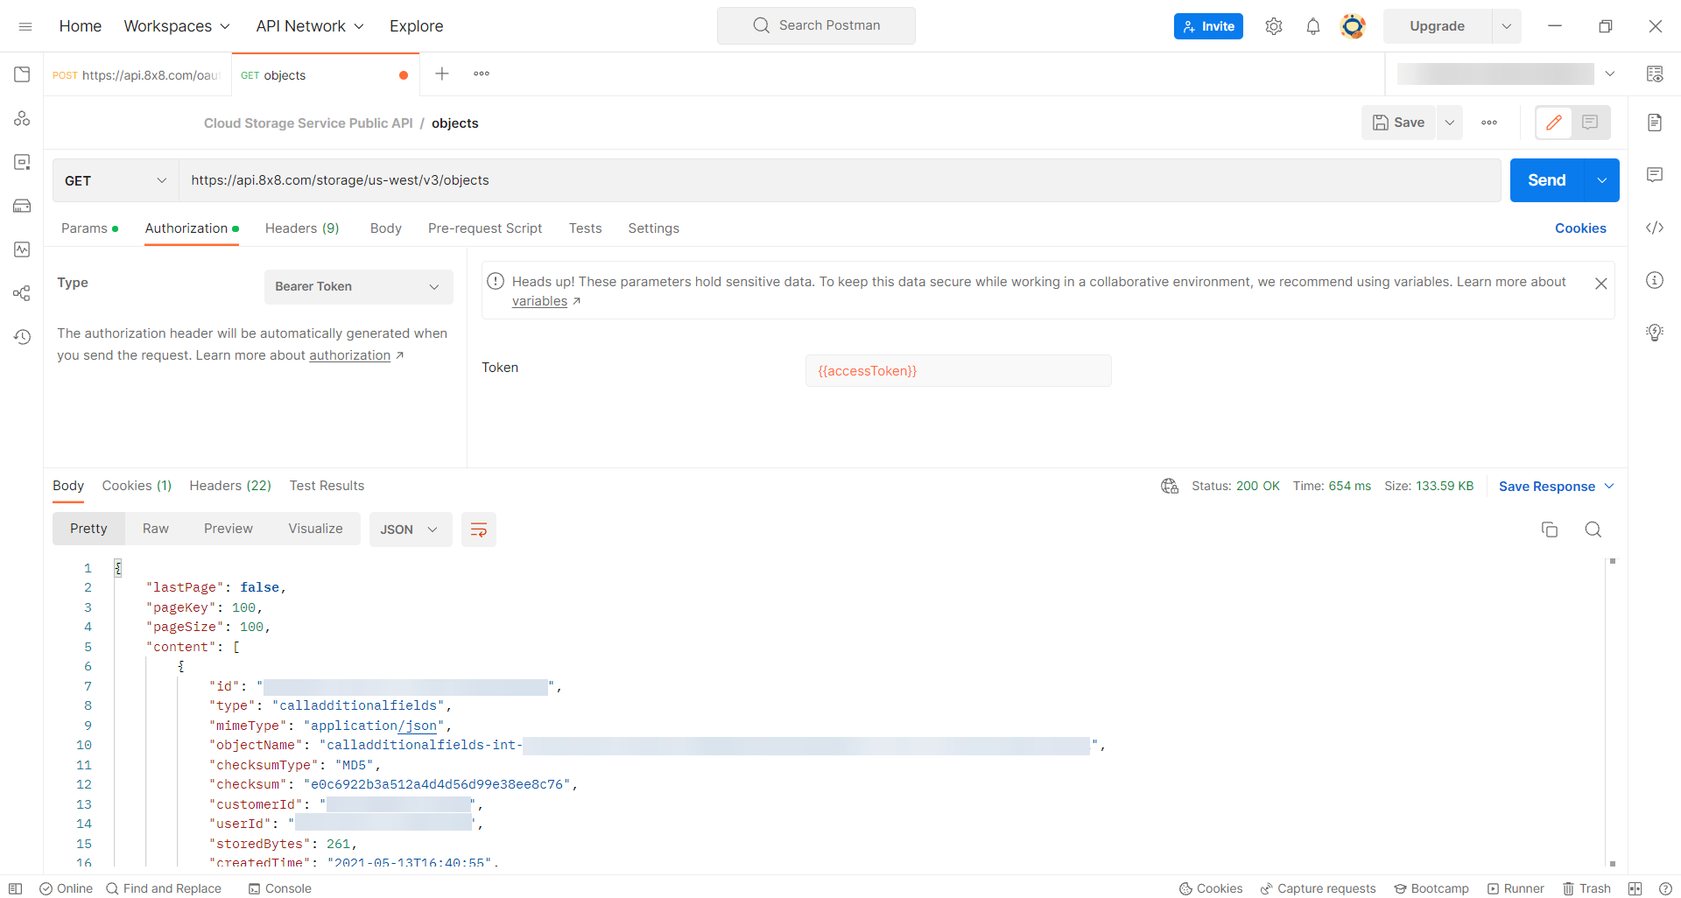Screen dimensions: 1681x898
Task: Click the Invite button
Action: point(1208,26)
